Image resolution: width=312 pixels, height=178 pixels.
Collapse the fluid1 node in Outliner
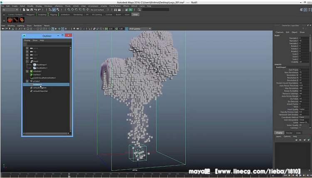pos(27,61)
